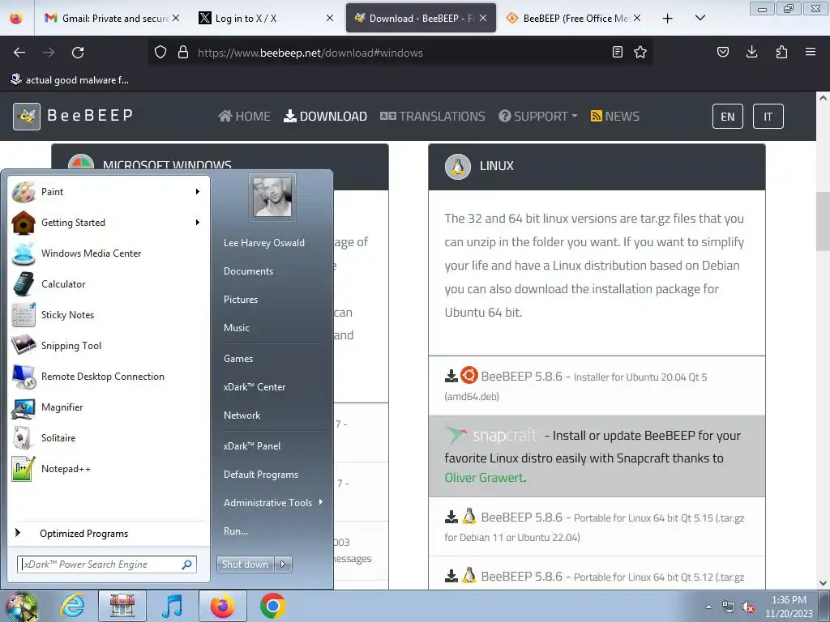Click the beebeep.net address bar
The width and height of the screenshot is (830, 622).
pos(400,53)
